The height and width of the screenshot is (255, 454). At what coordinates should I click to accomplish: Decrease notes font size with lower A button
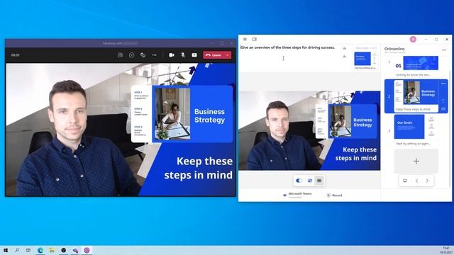click(345, 57)
